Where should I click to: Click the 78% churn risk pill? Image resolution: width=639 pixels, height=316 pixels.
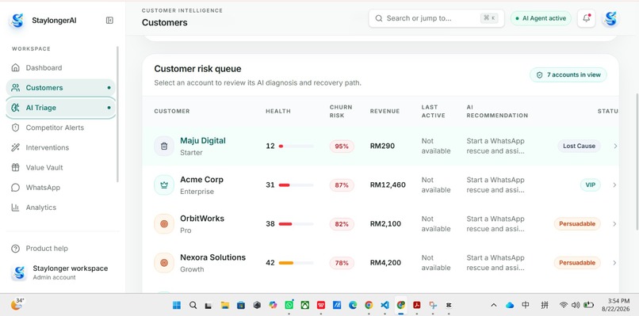(x=342, y=263)
